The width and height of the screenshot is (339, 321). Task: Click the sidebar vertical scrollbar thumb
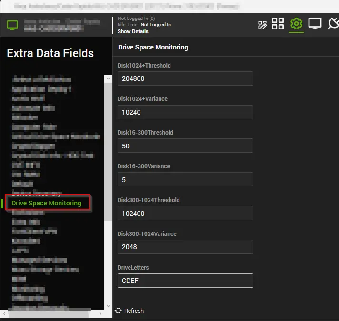pos(108,152)
